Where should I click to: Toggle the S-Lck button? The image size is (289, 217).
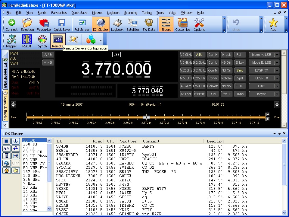(240, 62)
